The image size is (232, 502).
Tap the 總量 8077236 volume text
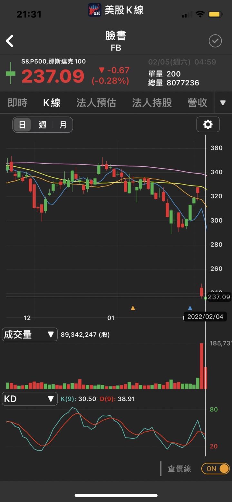coord(174,83)
